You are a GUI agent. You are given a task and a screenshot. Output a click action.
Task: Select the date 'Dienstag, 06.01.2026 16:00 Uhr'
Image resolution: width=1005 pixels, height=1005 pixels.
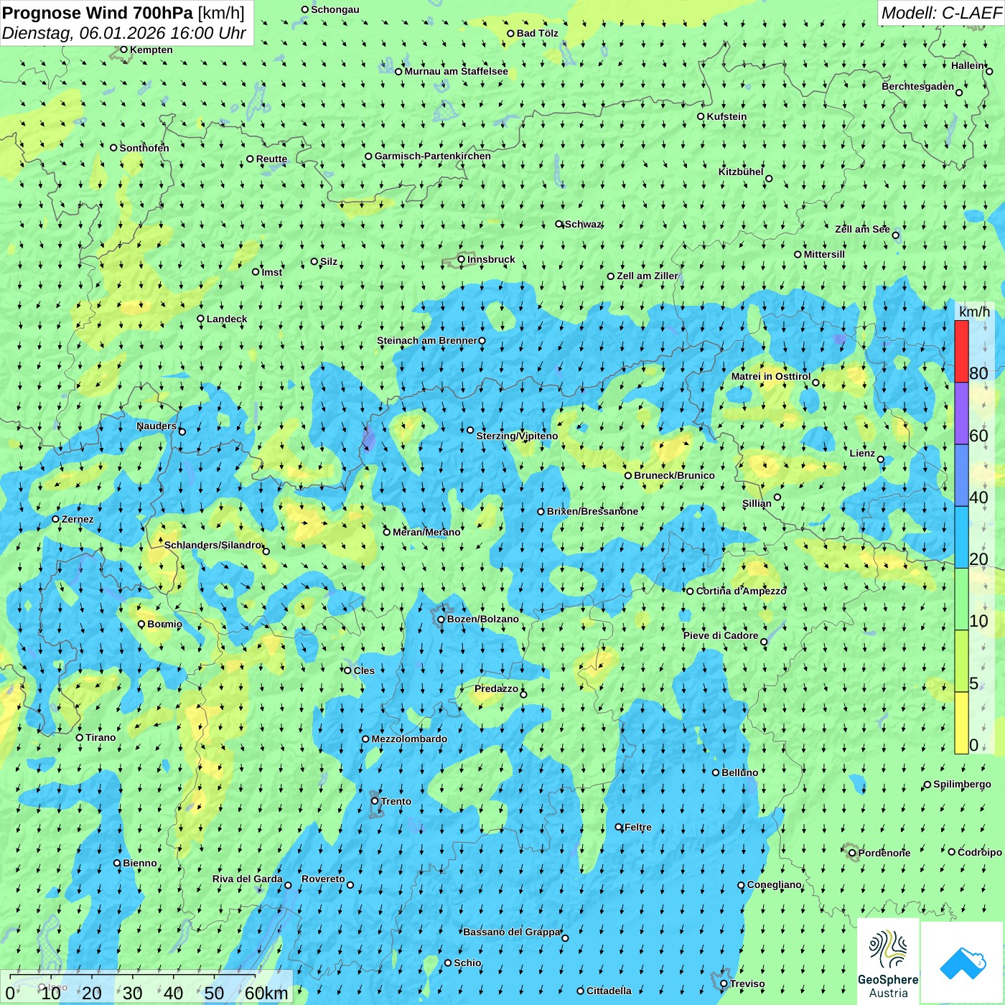click(x=124, y=33)
